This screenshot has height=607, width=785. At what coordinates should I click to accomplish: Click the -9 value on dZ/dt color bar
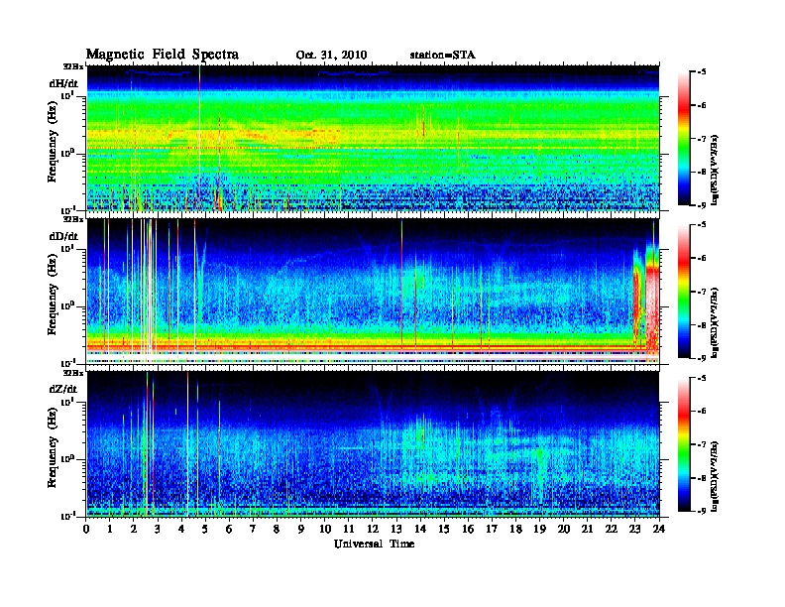(702, 511)
